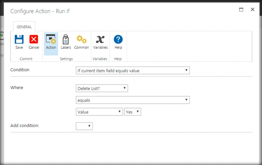Image resolution: width=262 pixels, height=165 pixels.
Task: Save the action configuration
Action: 19,42
